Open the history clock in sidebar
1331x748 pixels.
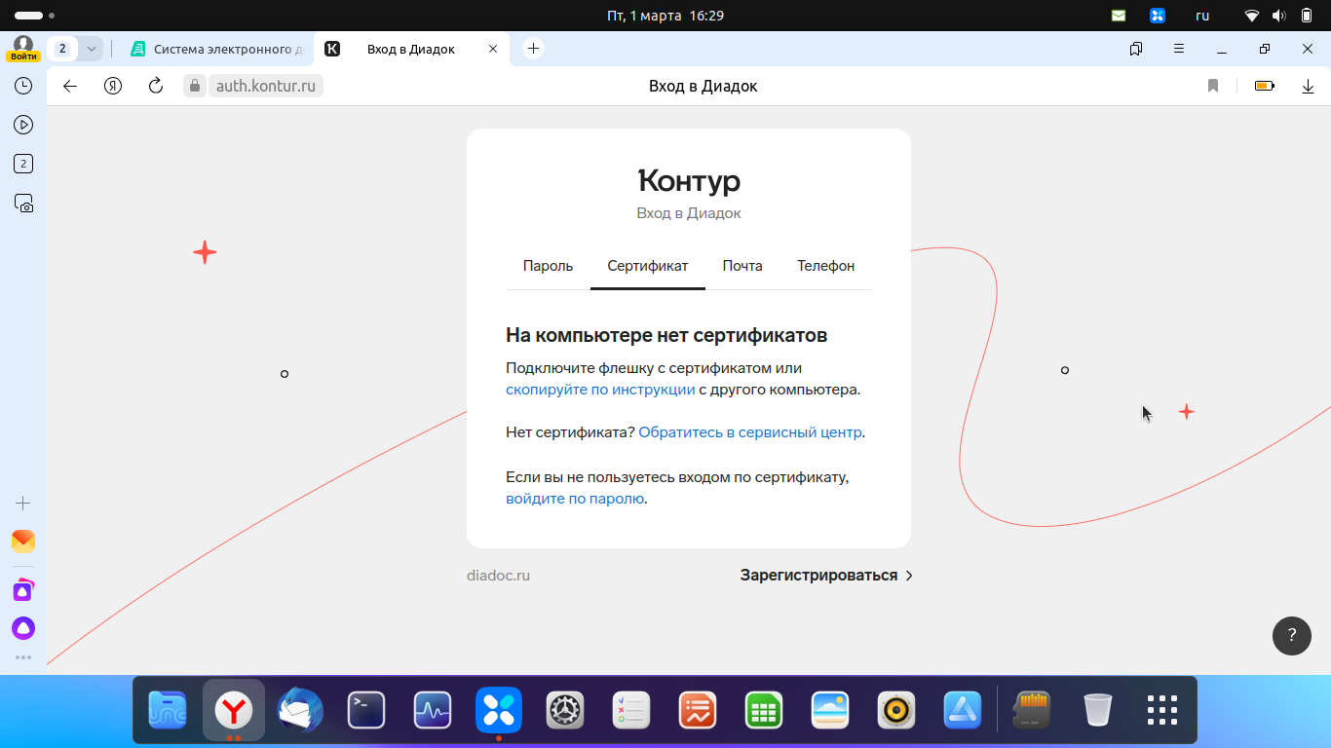pyautogui.click(x=23, y=86)
